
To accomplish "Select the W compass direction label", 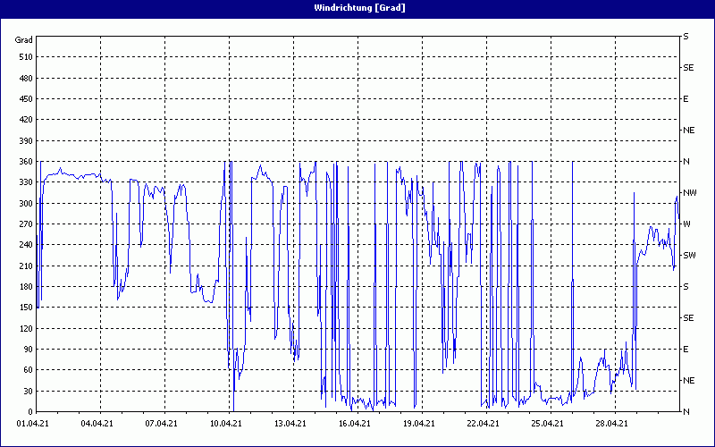I will (686, 223).
